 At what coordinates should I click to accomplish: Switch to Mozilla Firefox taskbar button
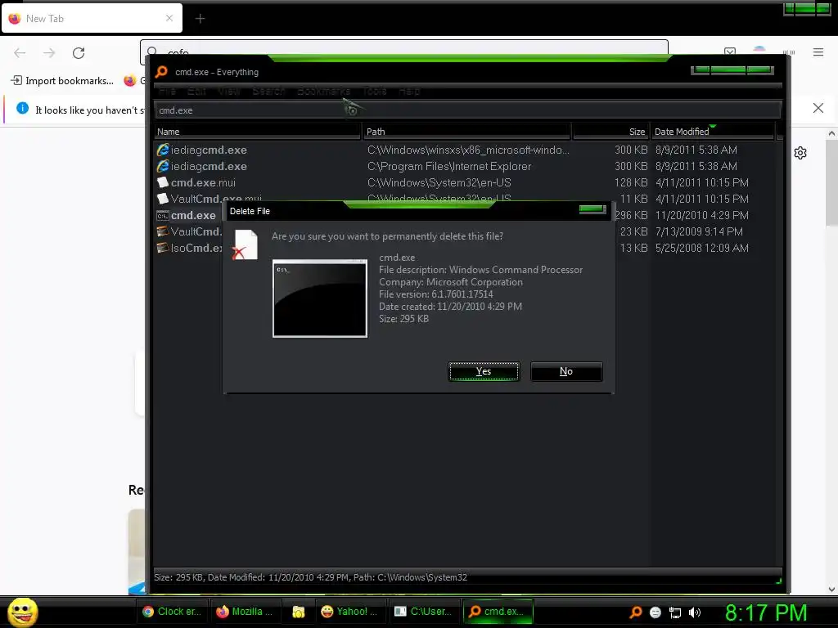[x=245, y=612]
